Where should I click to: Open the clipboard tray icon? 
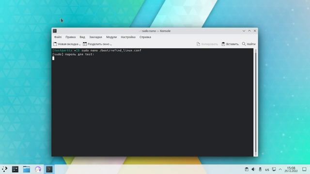(247, 169)
